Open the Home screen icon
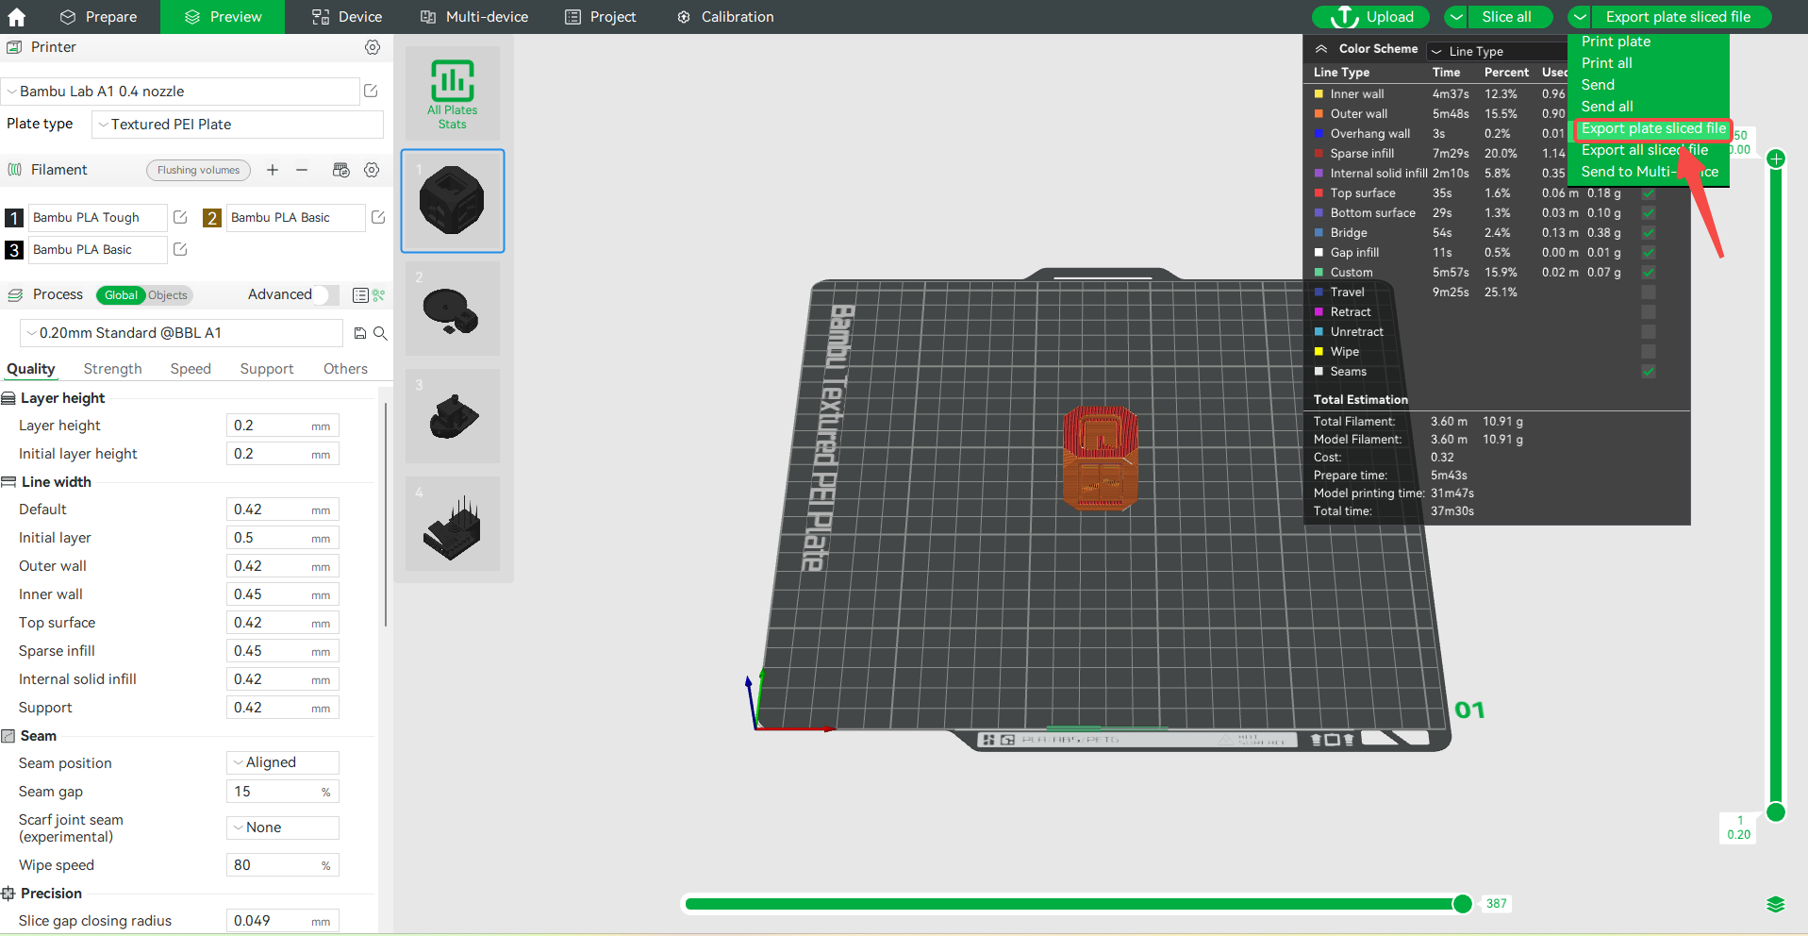This screenshot has height=936, width=1808. pos(16,16)
